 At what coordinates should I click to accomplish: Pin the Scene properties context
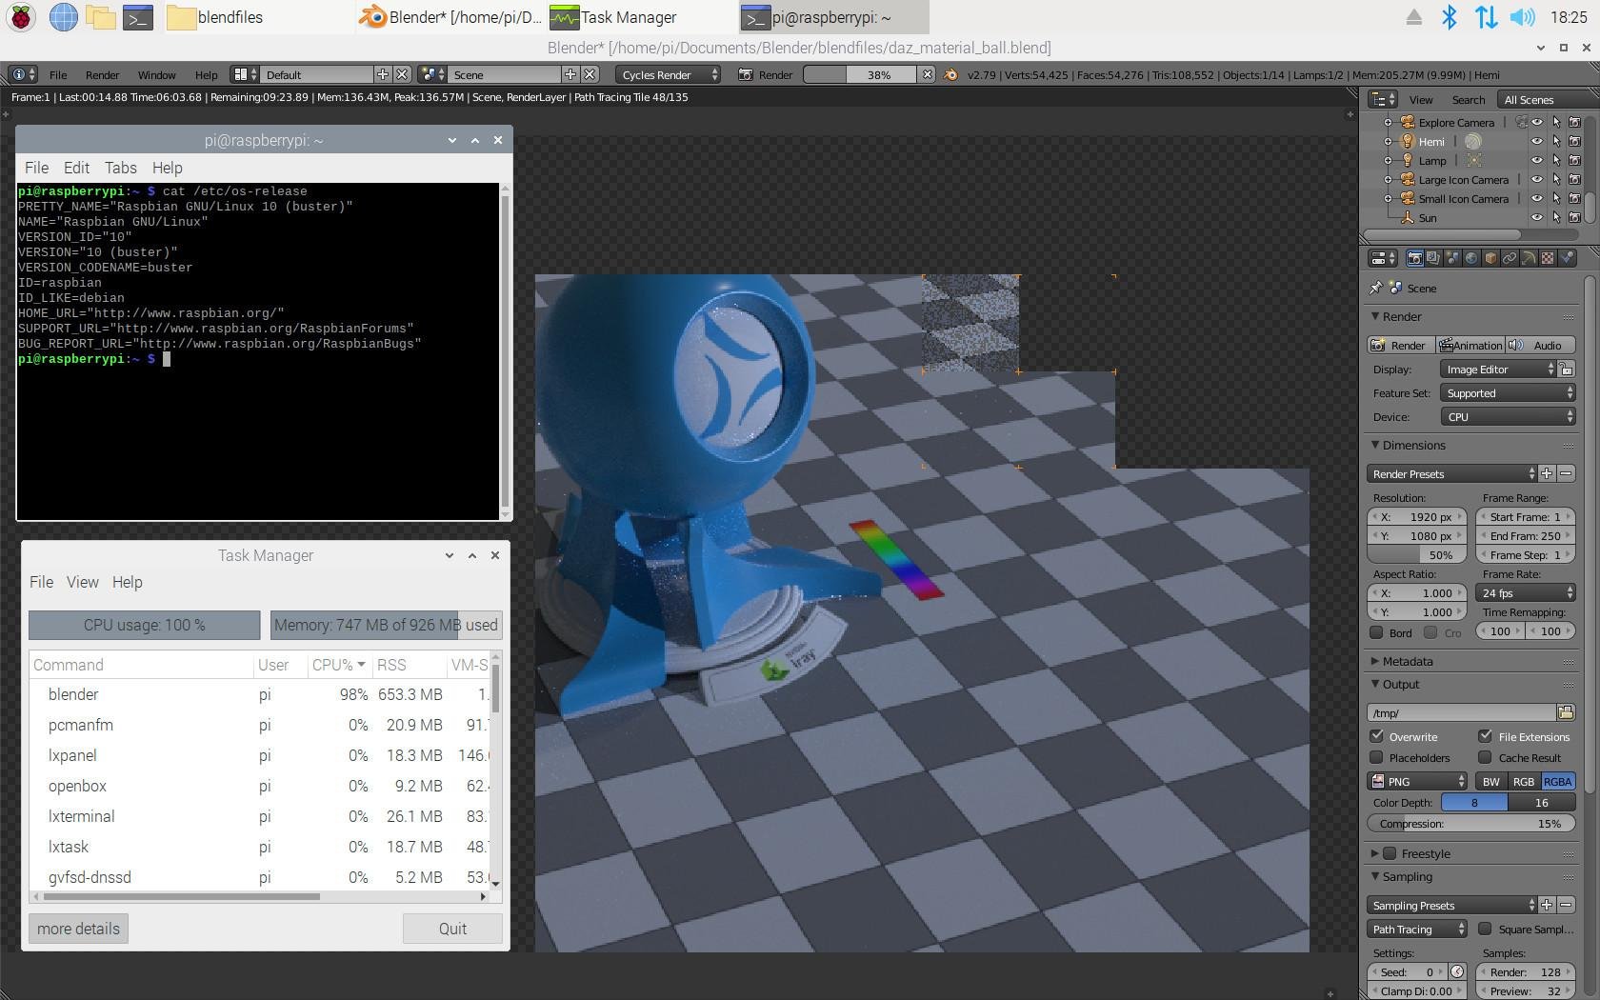tap(1375, 288)
